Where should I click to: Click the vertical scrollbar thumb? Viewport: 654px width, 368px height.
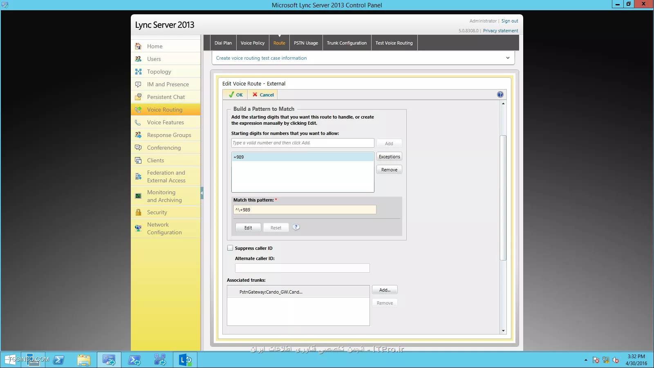coord(503,198)
